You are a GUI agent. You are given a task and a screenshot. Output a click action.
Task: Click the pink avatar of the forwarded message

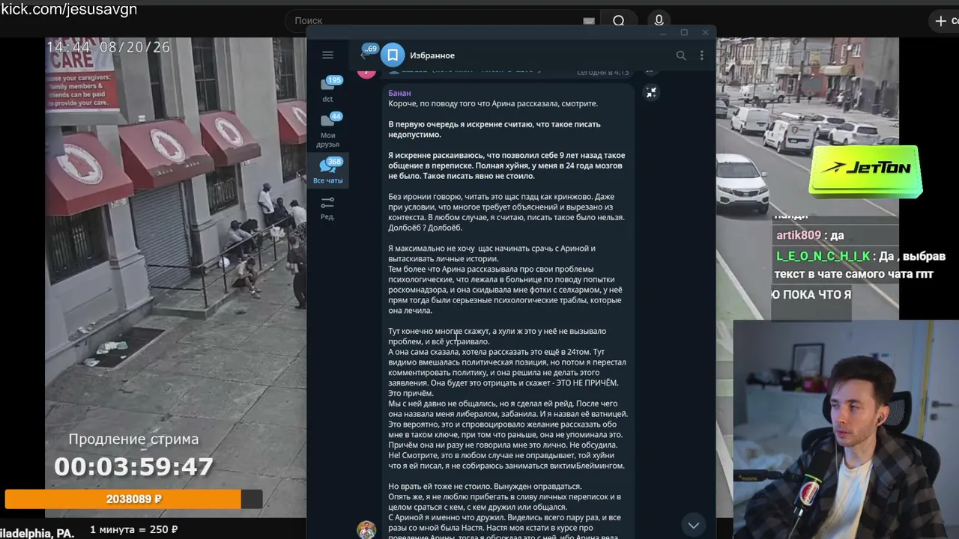366,72
